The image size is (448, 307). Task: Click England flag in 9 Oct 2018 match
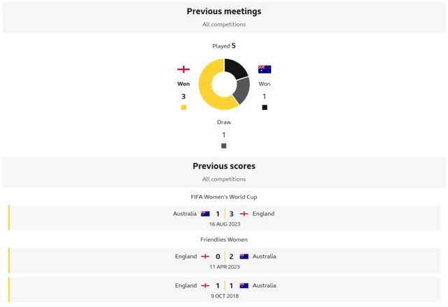(x=205, y=286)
